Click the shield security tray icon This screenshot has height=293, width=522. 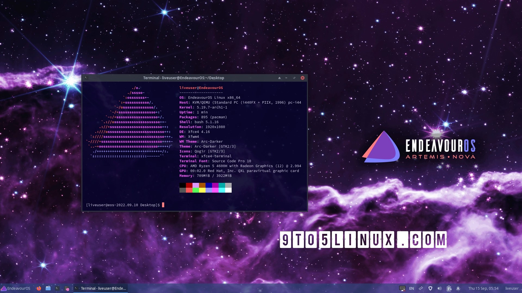(430, 288)
